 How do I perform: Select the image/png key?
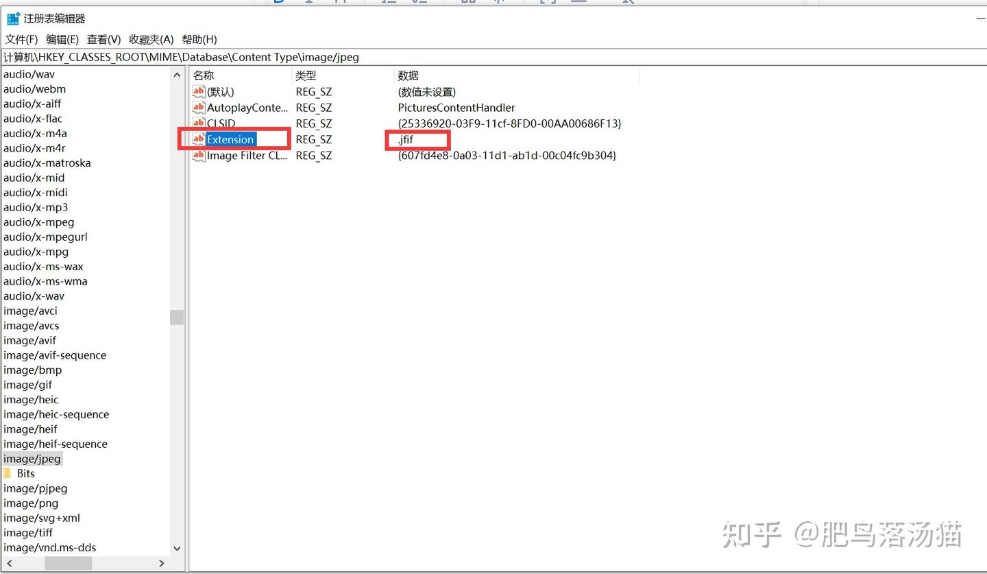pyautogui.click(x=31, y=503)
